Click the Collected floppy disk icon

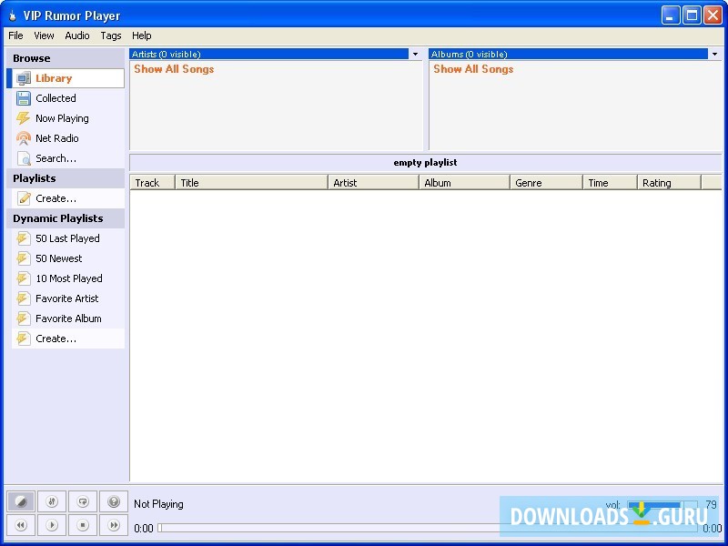click(24, 98)
